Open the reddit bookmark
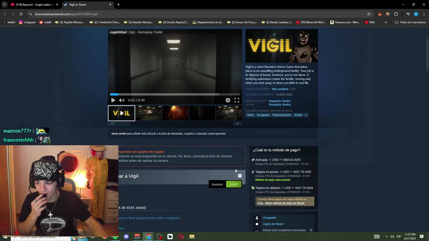 coord(45,22)
